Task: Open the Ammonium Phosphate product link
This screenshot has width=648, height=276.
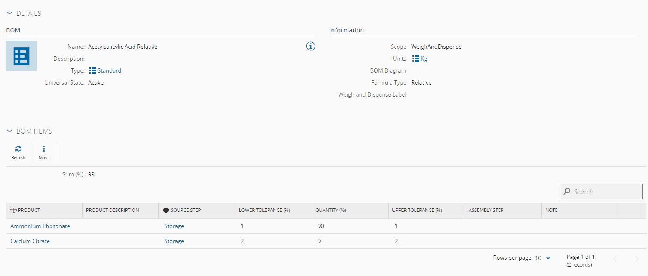Action: pyautogui.click(x=40, y=226)
